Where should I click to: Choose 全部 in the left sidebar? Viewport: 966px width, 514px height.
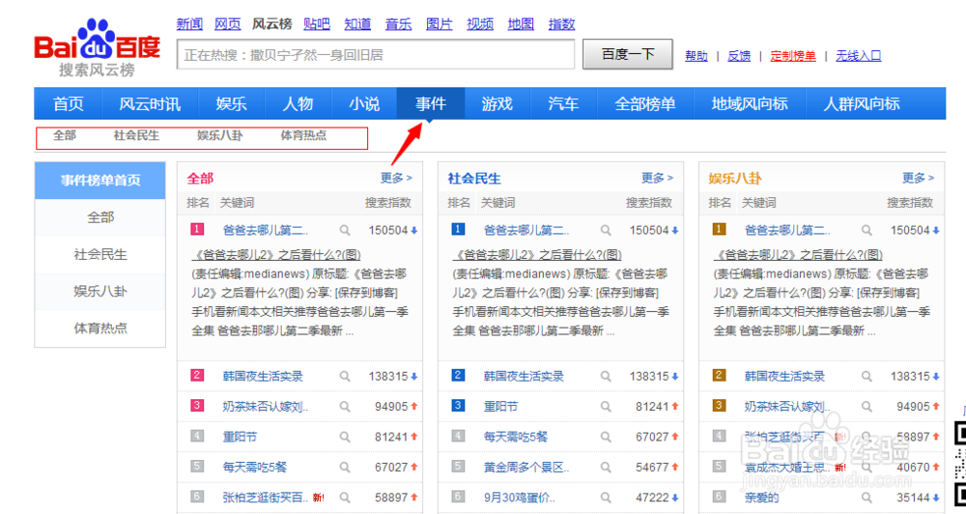click(99, 217)
